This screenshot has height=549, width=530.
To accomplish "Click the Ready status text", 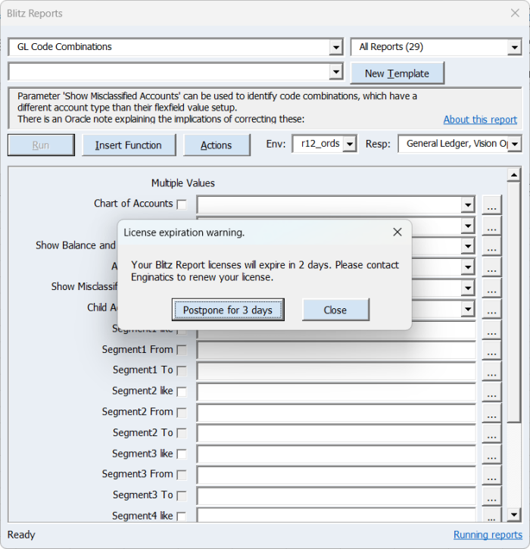I will pyautogui.click(x=21, y=535).
